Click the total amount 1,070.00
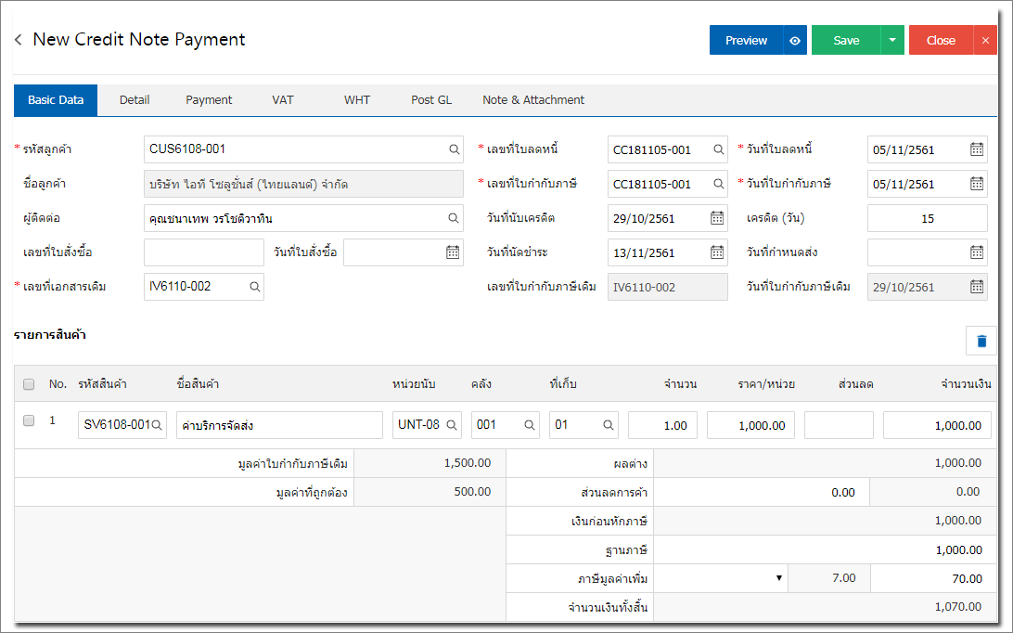The image size is (1013, 633). pos(825,606)
